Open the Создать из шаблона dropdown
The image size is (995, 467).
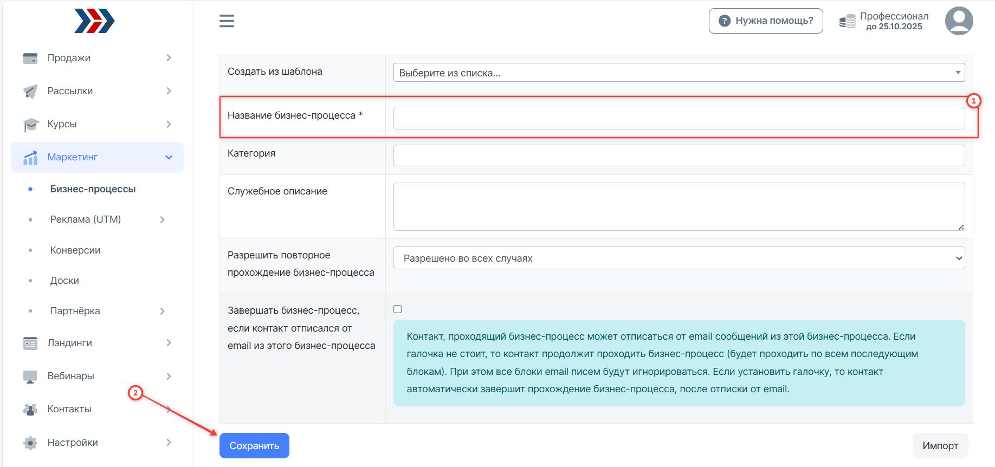(x=679, y=73)
